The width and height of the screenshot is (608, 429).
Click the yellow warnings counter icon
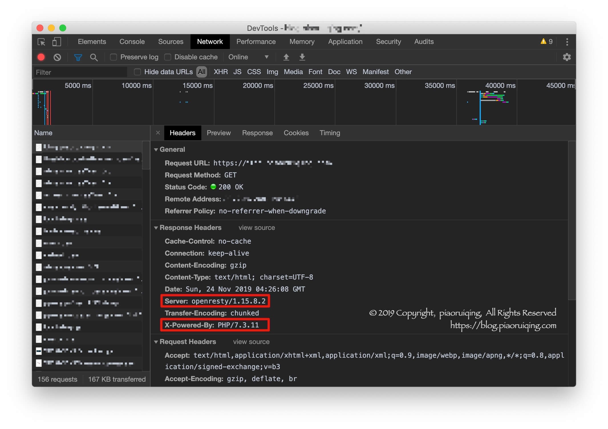pyautogui.click(x=546, y=42)
